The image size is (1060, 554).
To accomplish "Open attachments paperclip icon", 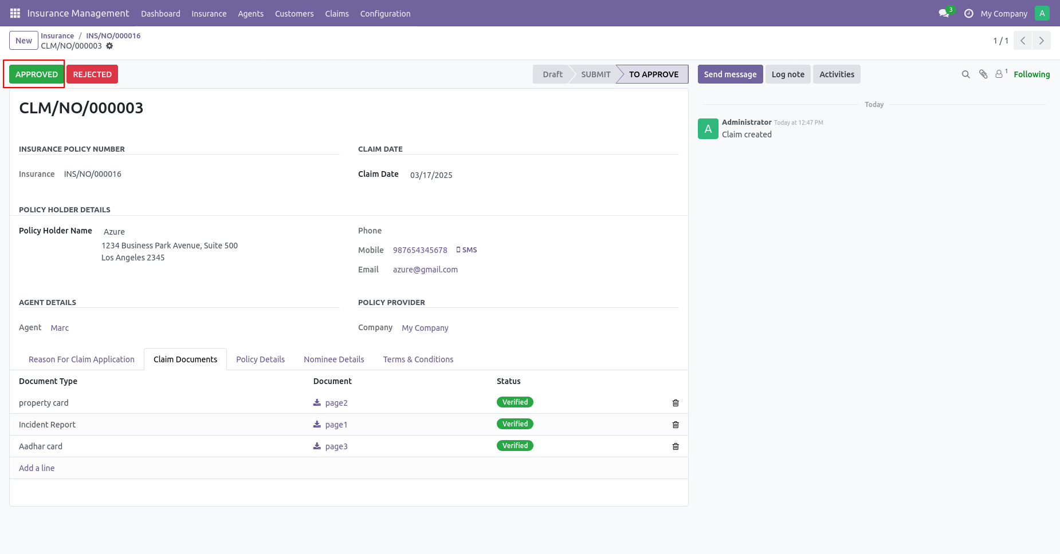I will [983, 74].
